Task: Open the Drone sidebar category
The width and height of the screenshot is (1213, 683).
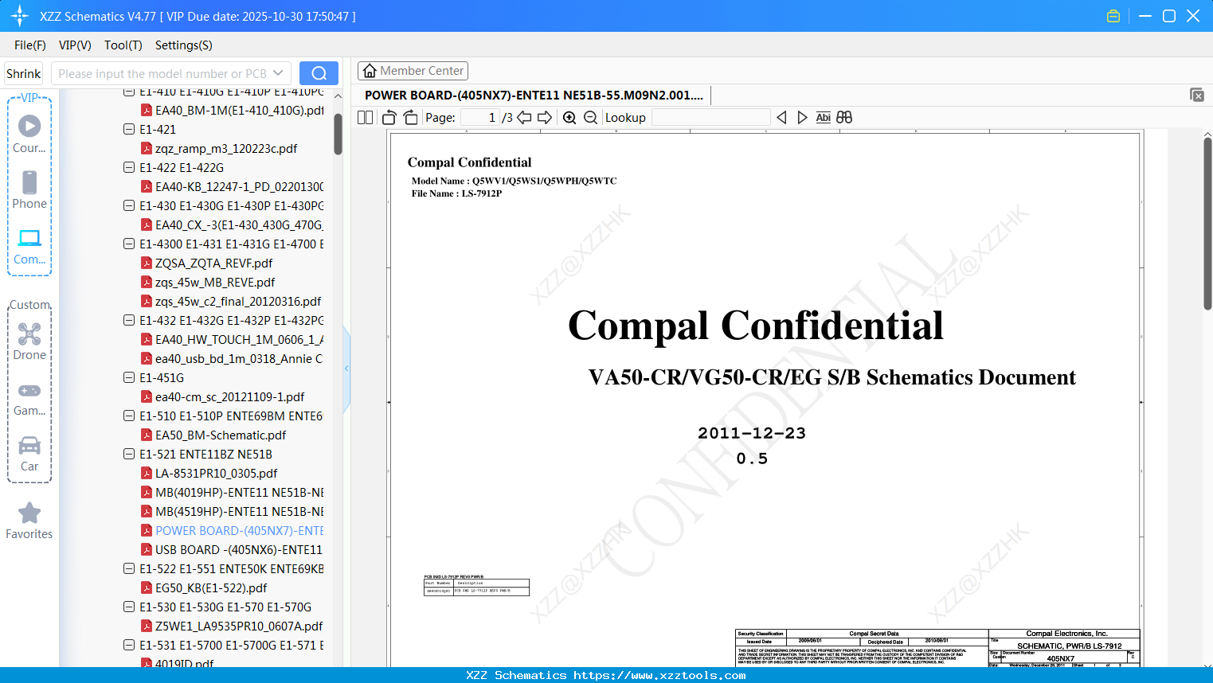Action: click(x=29, y=341)
